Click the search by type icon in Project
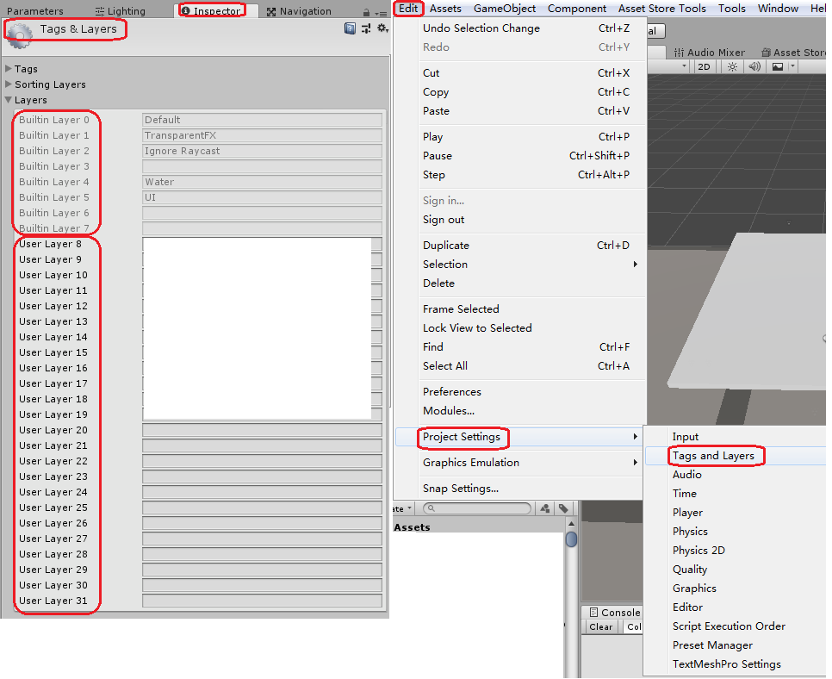The width and height of the screenshot is (832, 679). (x=545, y=508)
